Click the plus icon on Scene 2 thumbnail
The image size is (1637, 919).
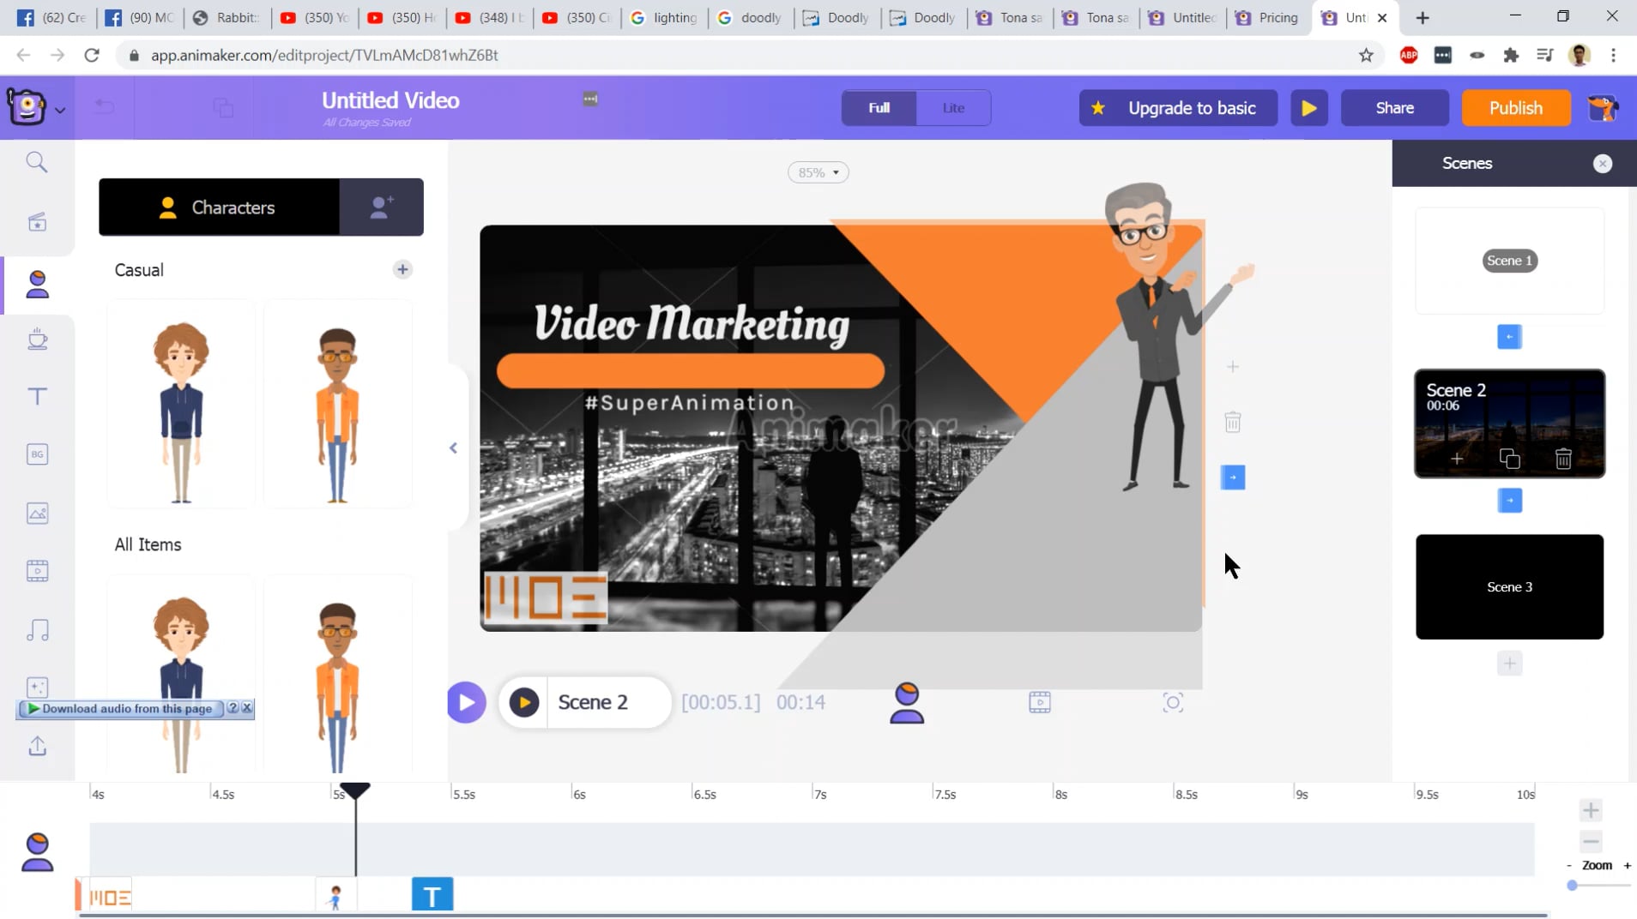click(x=1457, y=459)
